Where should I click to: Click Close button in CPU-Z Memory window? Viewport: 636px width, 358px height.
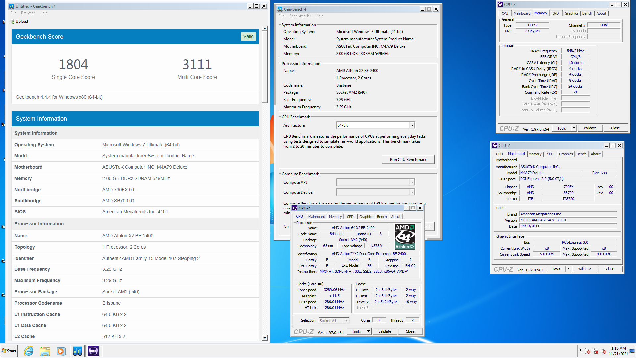coord(615,128)
